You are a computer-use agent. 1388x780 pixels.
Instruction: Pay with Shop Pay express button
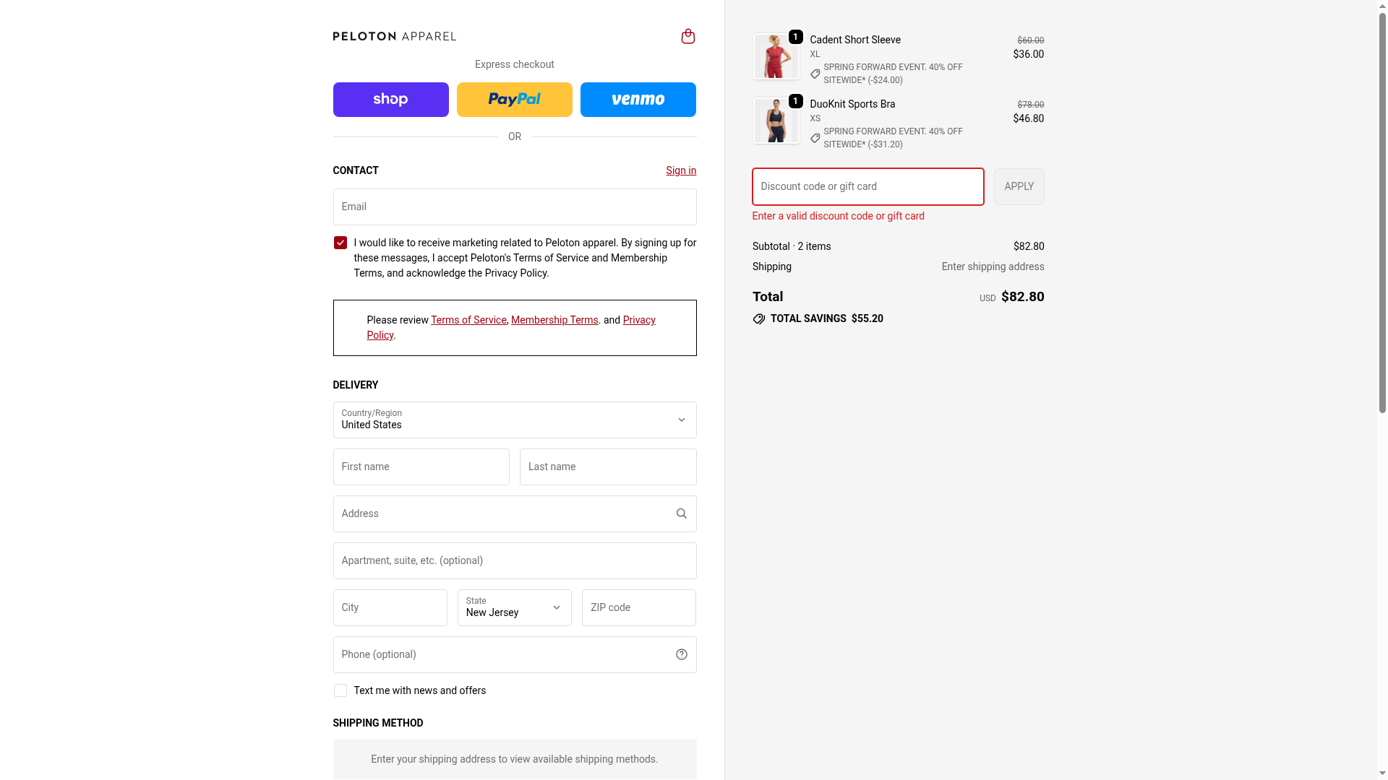pos(390,100)
